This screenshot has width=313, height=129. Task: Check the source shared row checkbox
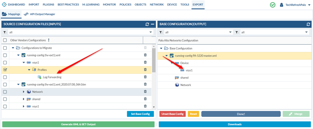[x=5, y=99]
